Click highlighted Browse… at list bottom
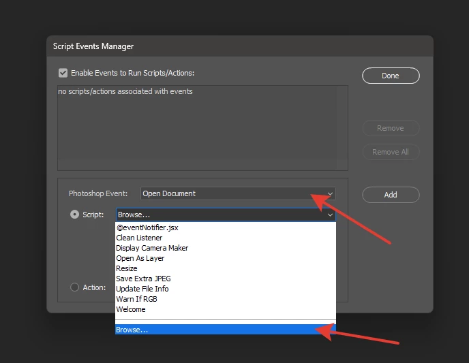The image size is (469, 363). 226,330
